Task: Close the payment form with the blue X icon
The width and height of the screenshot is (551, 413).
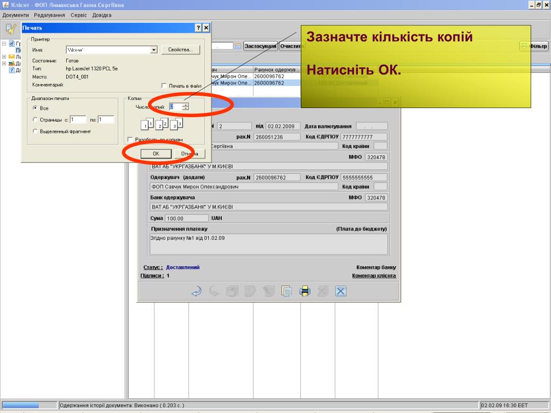Action: pyautogui.click(x=341, y=291)
